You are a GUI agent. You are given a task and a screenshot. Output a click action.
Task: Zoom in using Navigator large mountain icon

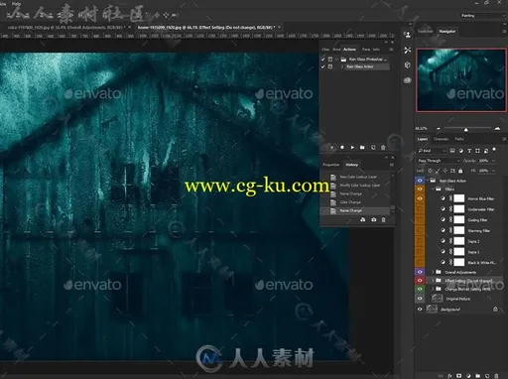click(x=497, y=129)
